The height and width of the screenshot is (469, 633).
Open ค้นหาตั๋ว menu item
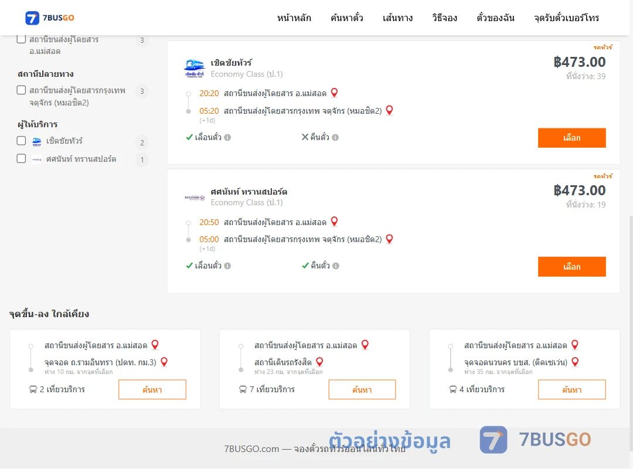point(347,18)
